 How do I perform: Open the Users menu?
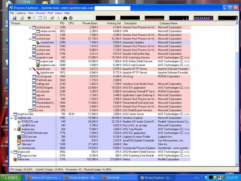tap(58, 13)
